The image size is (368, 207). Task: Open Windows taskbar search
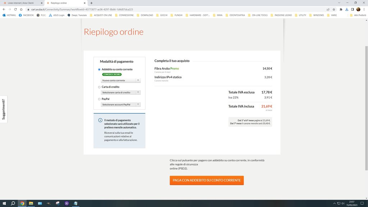13,203
